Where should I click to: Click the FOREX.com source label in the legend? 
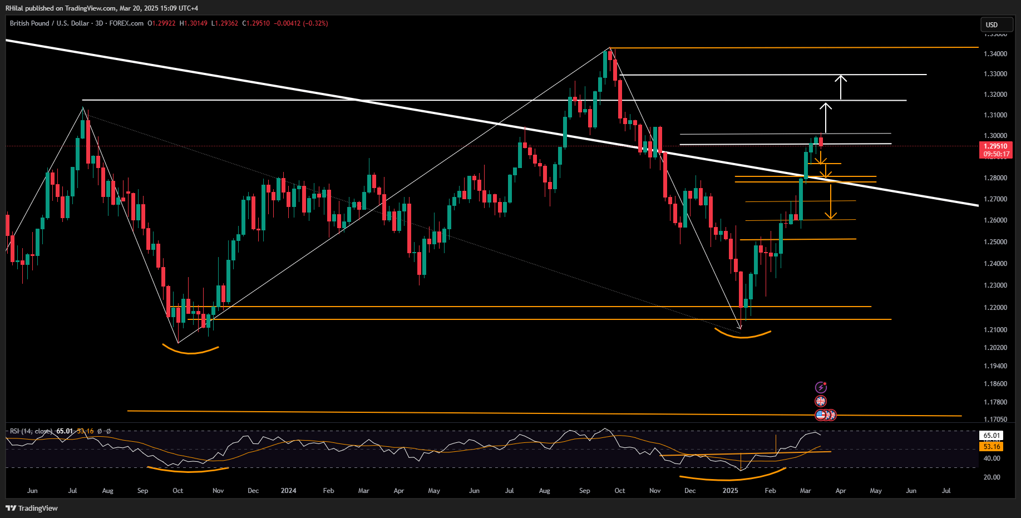(x=126, y=23)
